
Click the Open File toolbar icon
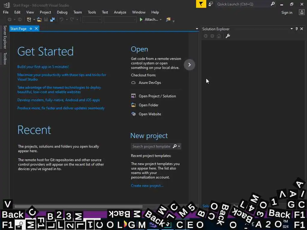click(39, 19)
